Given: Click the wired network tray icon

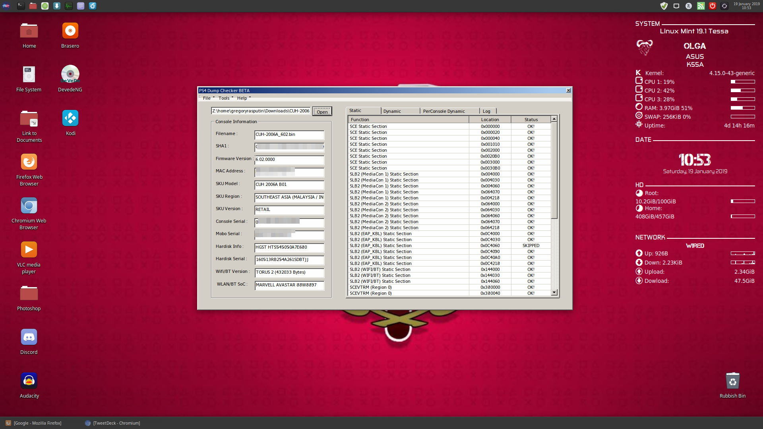Looking at the screenshot, I should 676,6.
